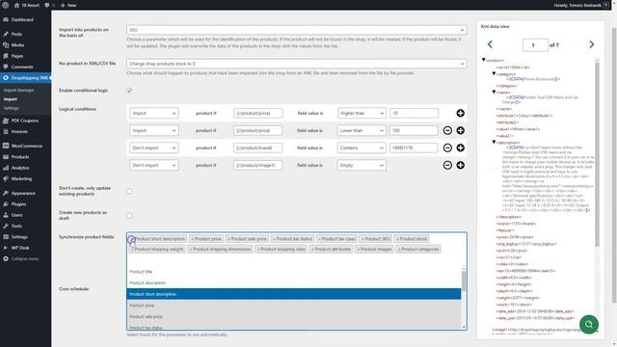This screenshot has width=617, height=347.
Task: Open Appearance menu
Action: [x=23, y=193]
